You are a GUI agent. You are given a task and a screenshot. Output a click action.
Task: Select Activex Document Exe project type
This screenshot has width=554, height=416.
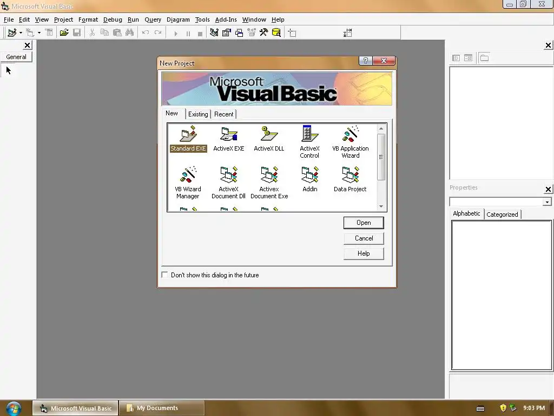pos(269,183)
